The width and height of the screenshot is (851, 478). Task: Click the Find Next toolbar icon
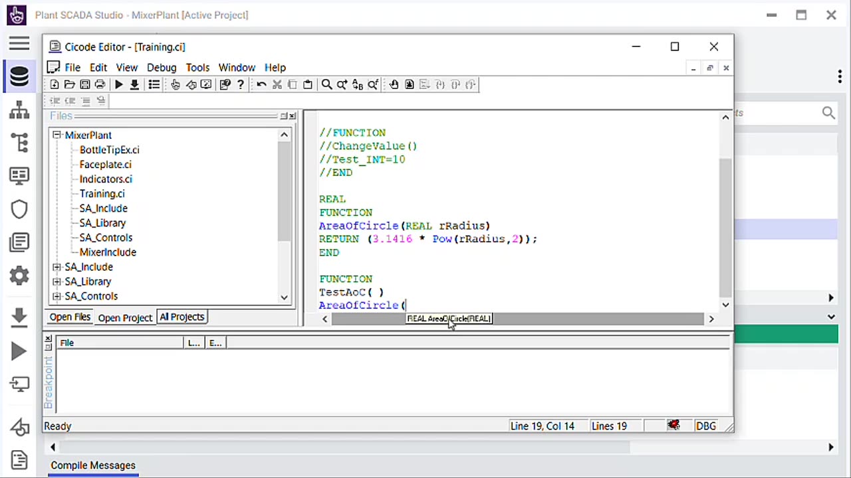(342, 84)
